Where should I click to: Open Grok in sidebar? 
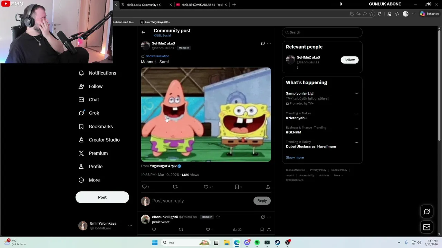[89, 113]
